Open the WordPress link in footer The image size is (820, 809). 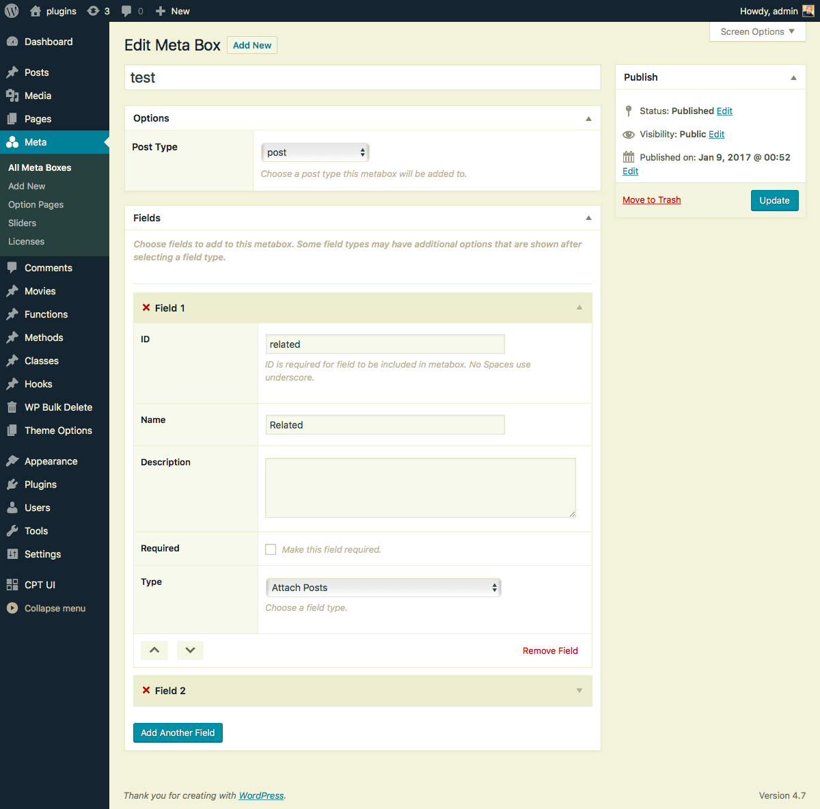pyautogui.click(x=261, y=795)
